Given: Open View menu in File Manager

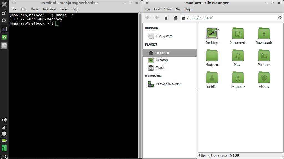Looking at the screenshot, I should pos(168,9).
